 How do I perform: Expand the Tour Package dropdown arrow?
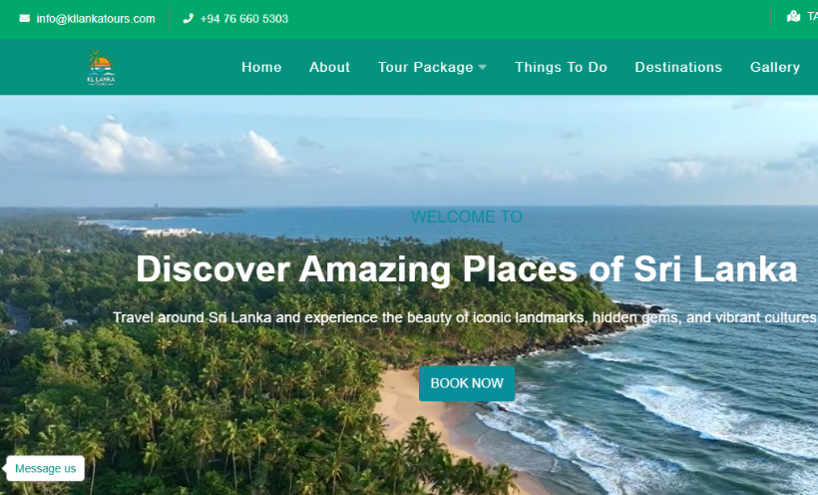[x=483, y=67]
